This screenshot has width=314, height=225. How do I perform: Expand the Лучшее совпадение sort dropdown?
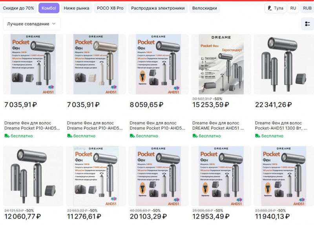click(x=32, y=24)
